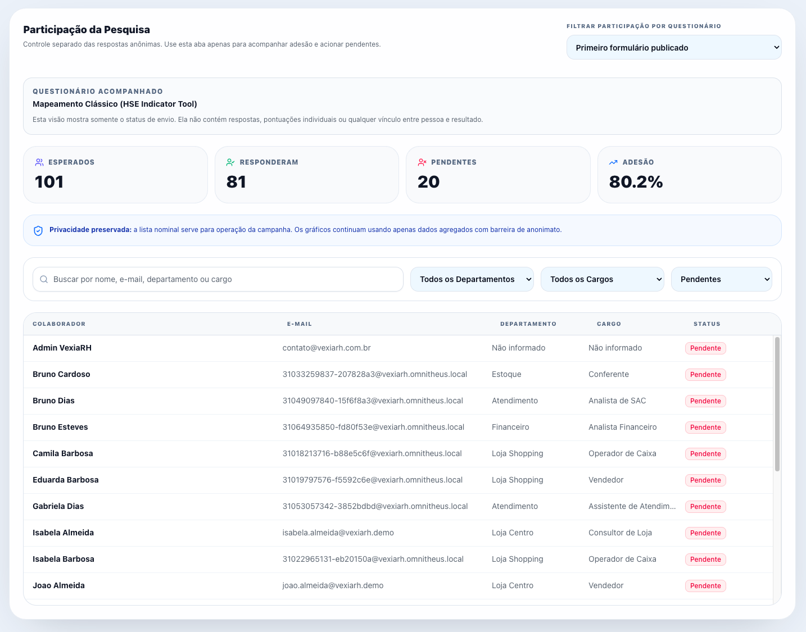The width and height of the screenshot is (806, 632).
Task: Open the Pendentes status filter dropdown
Action: click(x=722, y=279)
